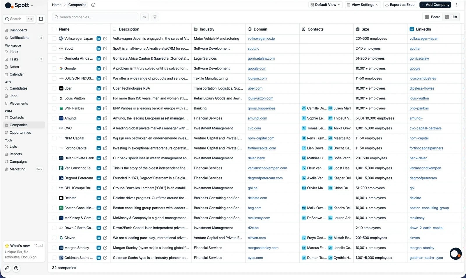Image resolution: width=466 pixels, height=278 pixels.
Task: Open the chat widget bubble
Action: (456, 254)
